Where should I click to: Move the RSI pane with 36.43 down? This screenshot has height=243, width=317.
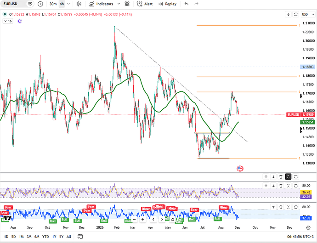coord(273,186)
